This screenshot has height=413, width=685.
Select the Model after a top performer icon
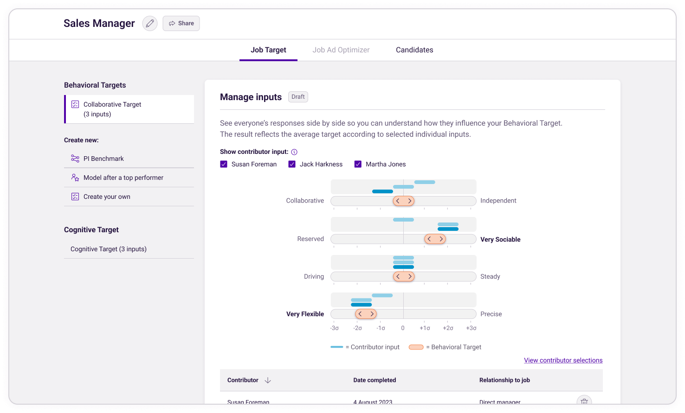(x=75, y=178)
